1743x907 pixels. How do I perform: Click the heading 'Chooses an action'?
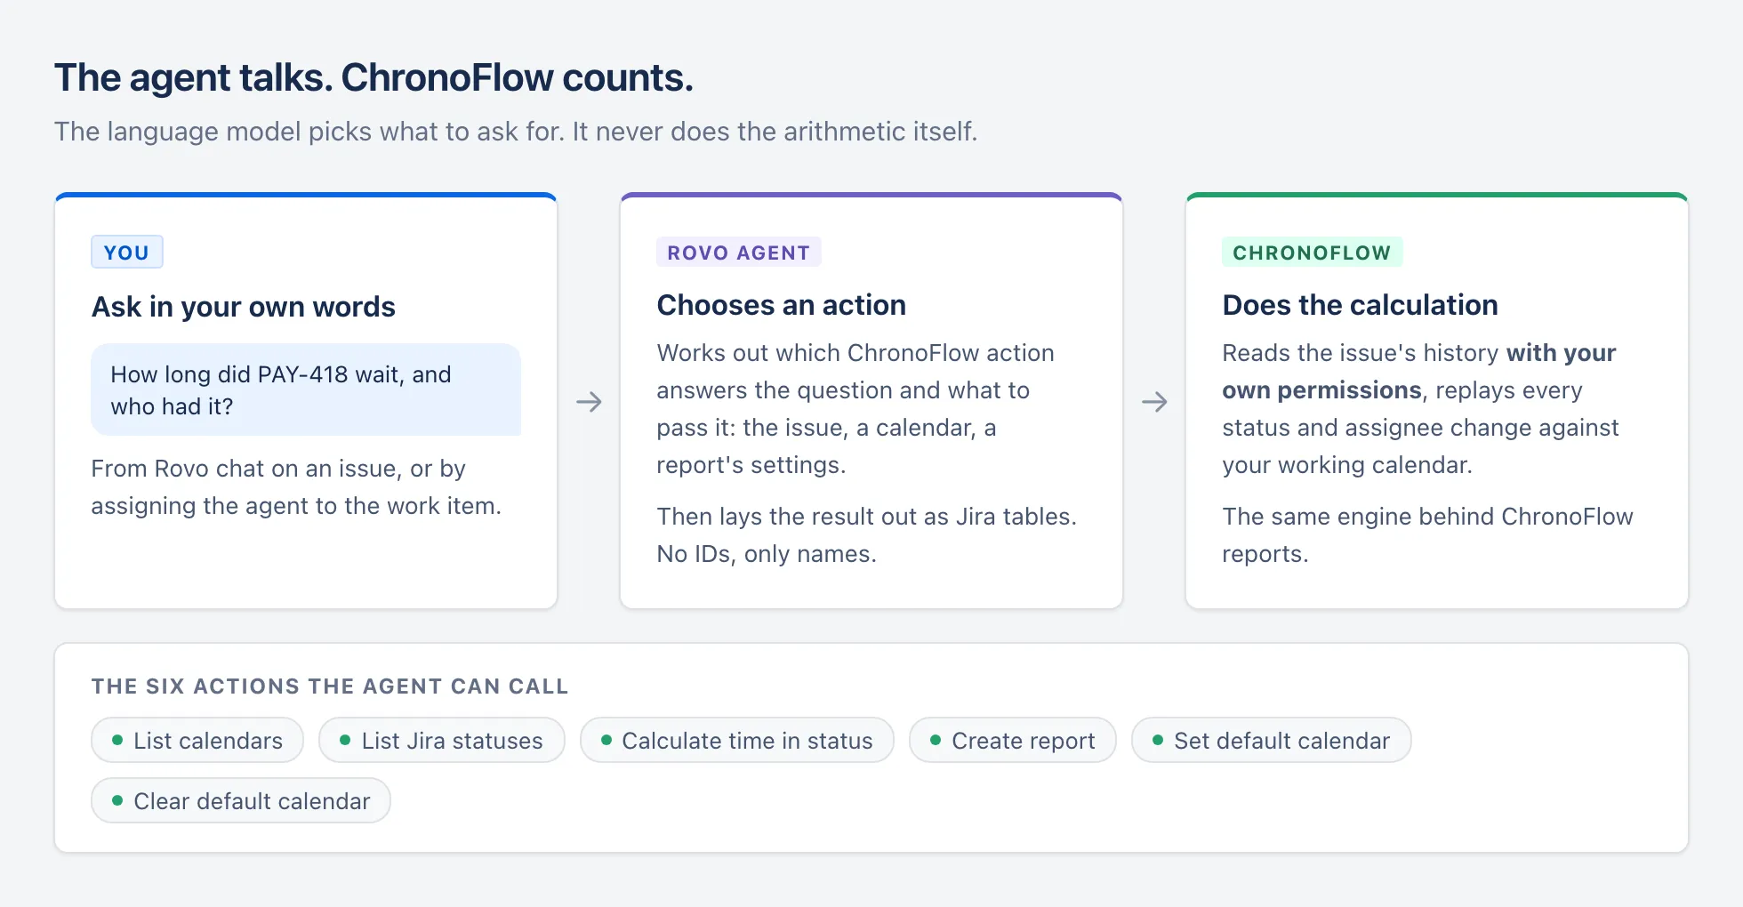coord(782,305)
